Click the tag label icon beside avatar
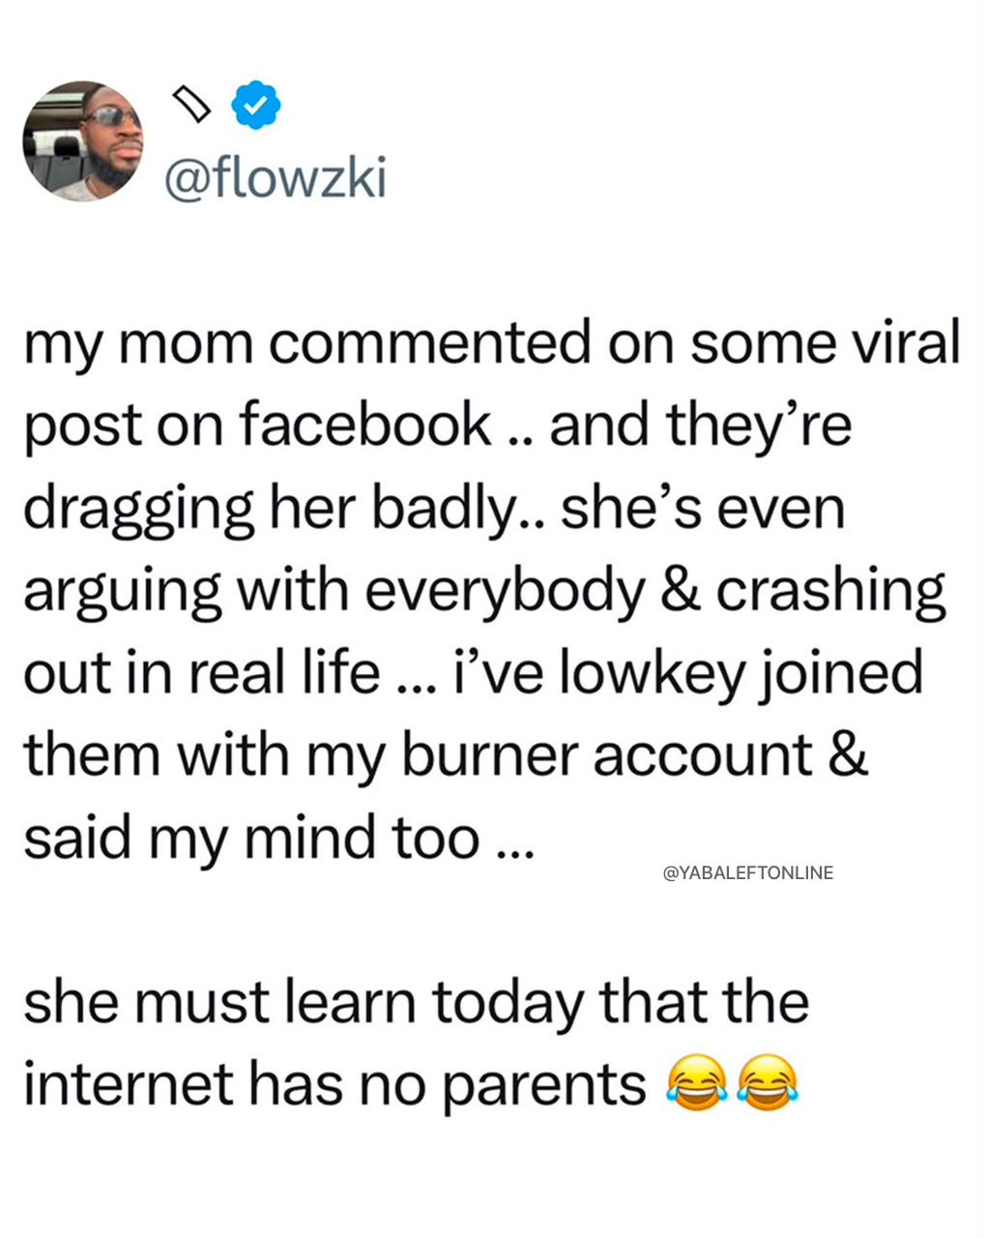This screenshot has width=988, height=1238. pyautogui.click(x=190, y=104)
